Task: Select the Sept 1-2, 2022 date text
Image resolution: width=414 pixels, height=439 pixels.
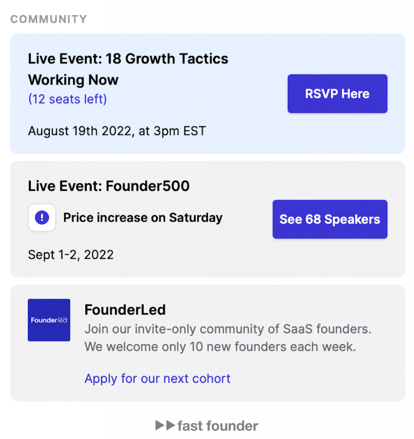Action: pos(71,255)
